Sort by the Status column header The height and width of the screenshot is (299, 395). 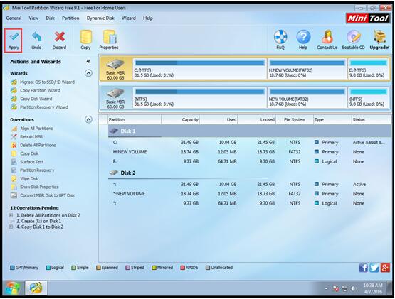pyautogui.click(x=372, y=120)
